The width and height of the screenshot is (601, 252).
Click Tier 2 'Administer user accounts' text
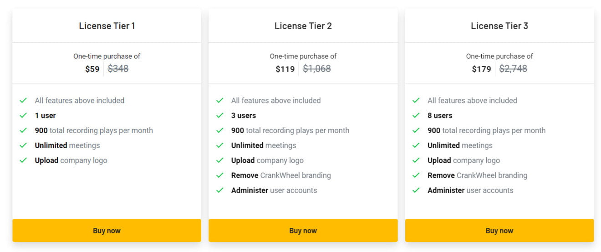[x=274, y=190]
